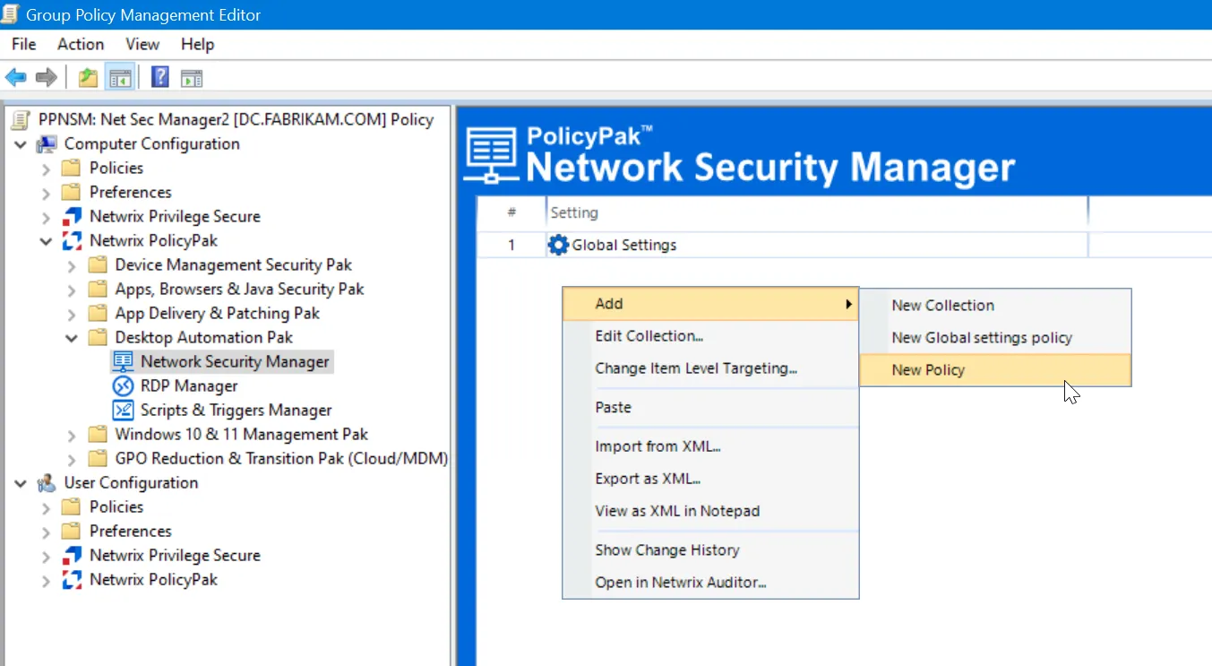Click the App Delivery & Patching Pak folder icon
The width and height of the screenshot is (1212, 666).
point(98,314)
